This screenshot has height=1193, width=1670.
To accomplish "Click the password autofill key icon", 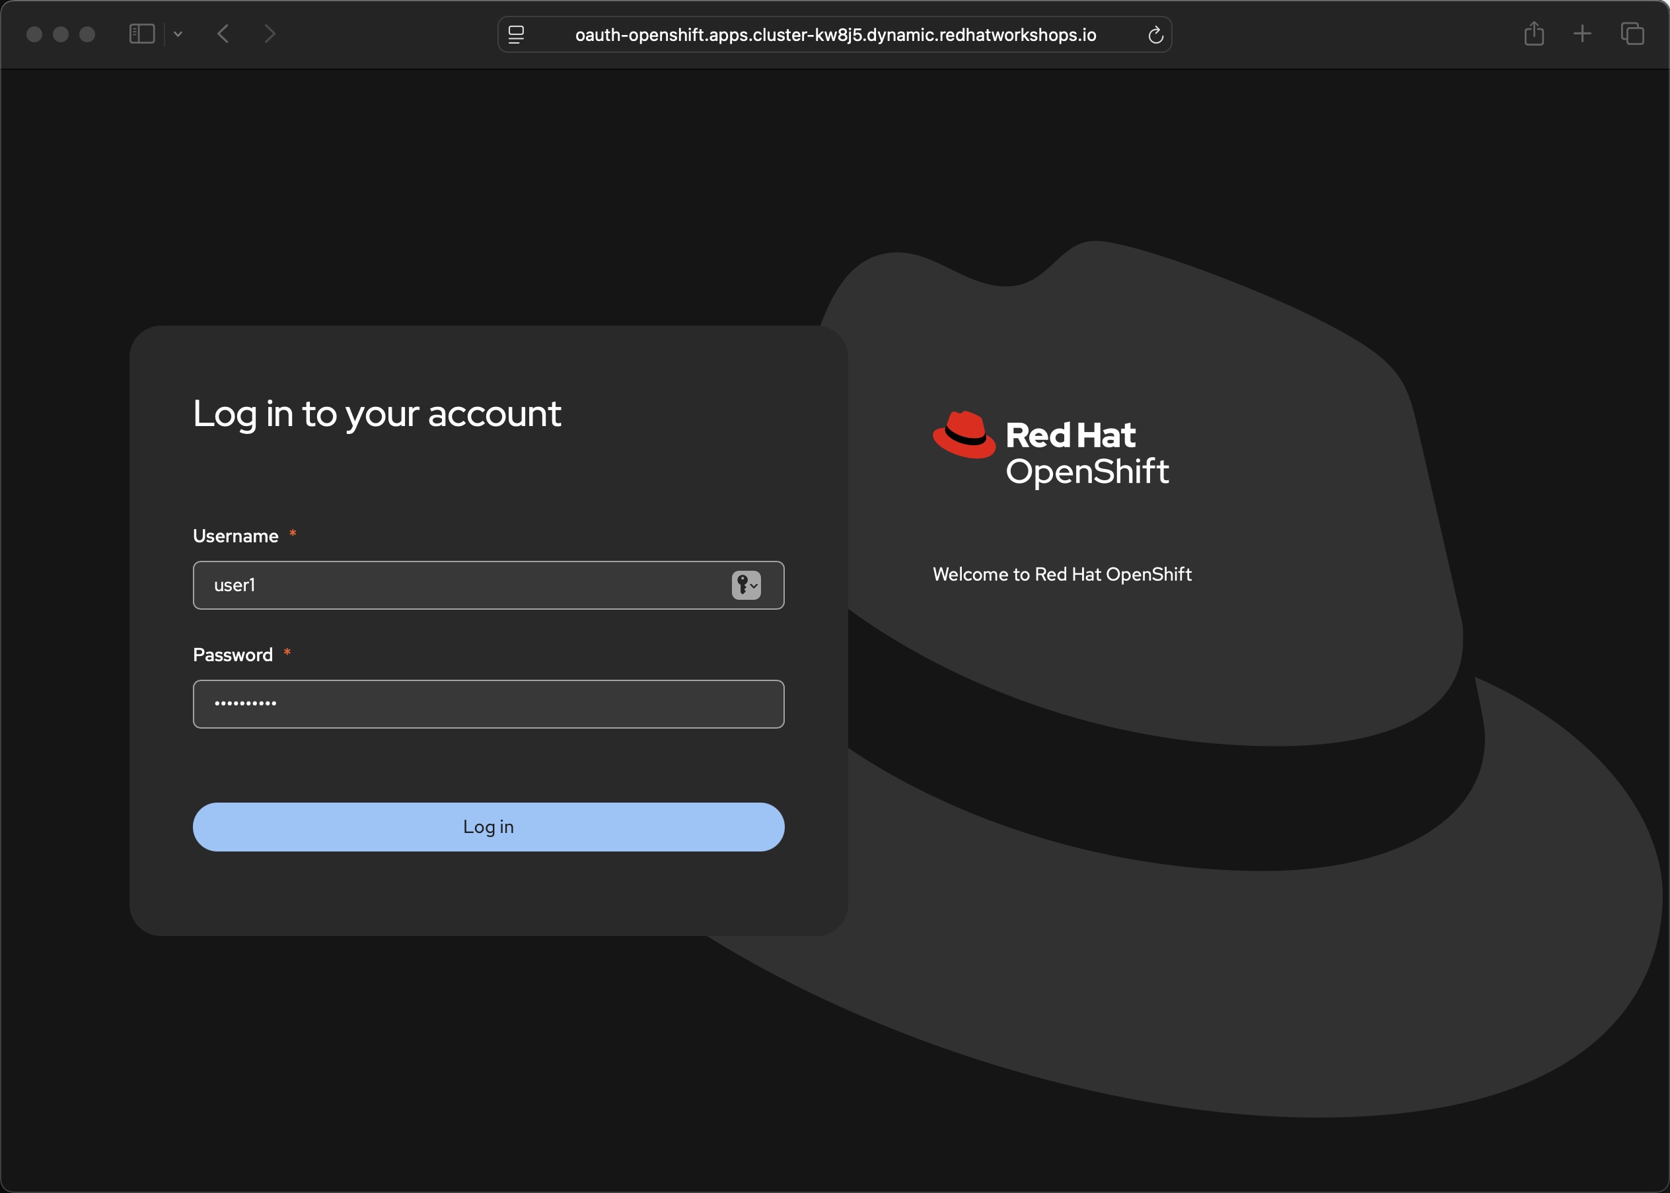I will (746, 585).
